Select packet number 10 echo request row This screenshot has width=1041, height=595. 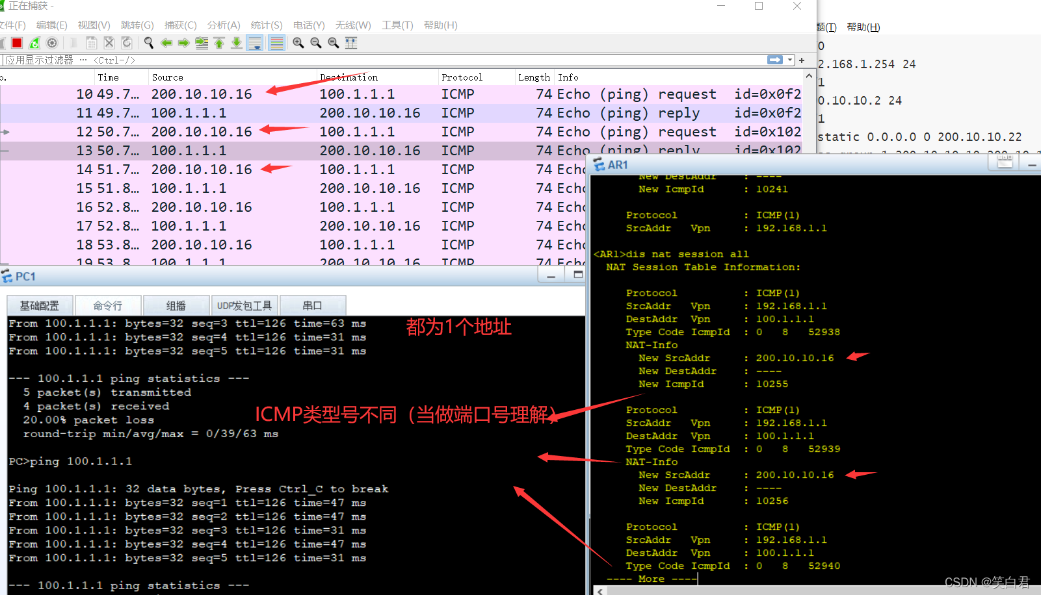(x=401, y=94)
